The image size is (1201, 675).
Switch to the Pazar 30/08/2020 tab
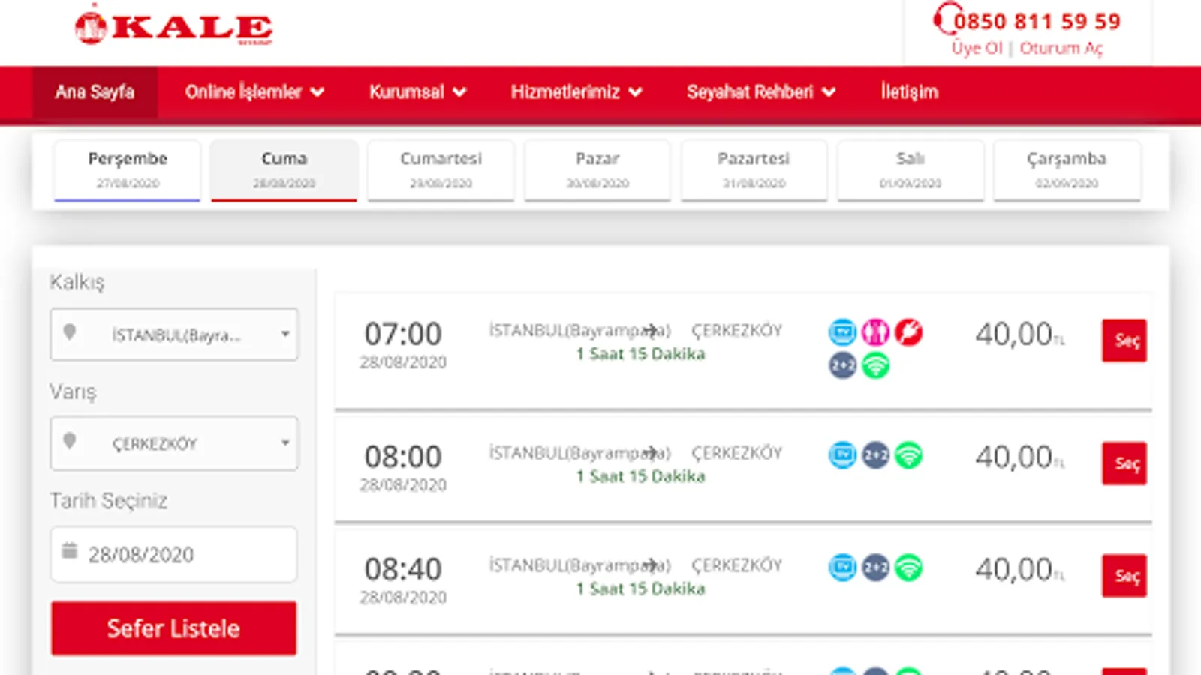pos(597,170)
